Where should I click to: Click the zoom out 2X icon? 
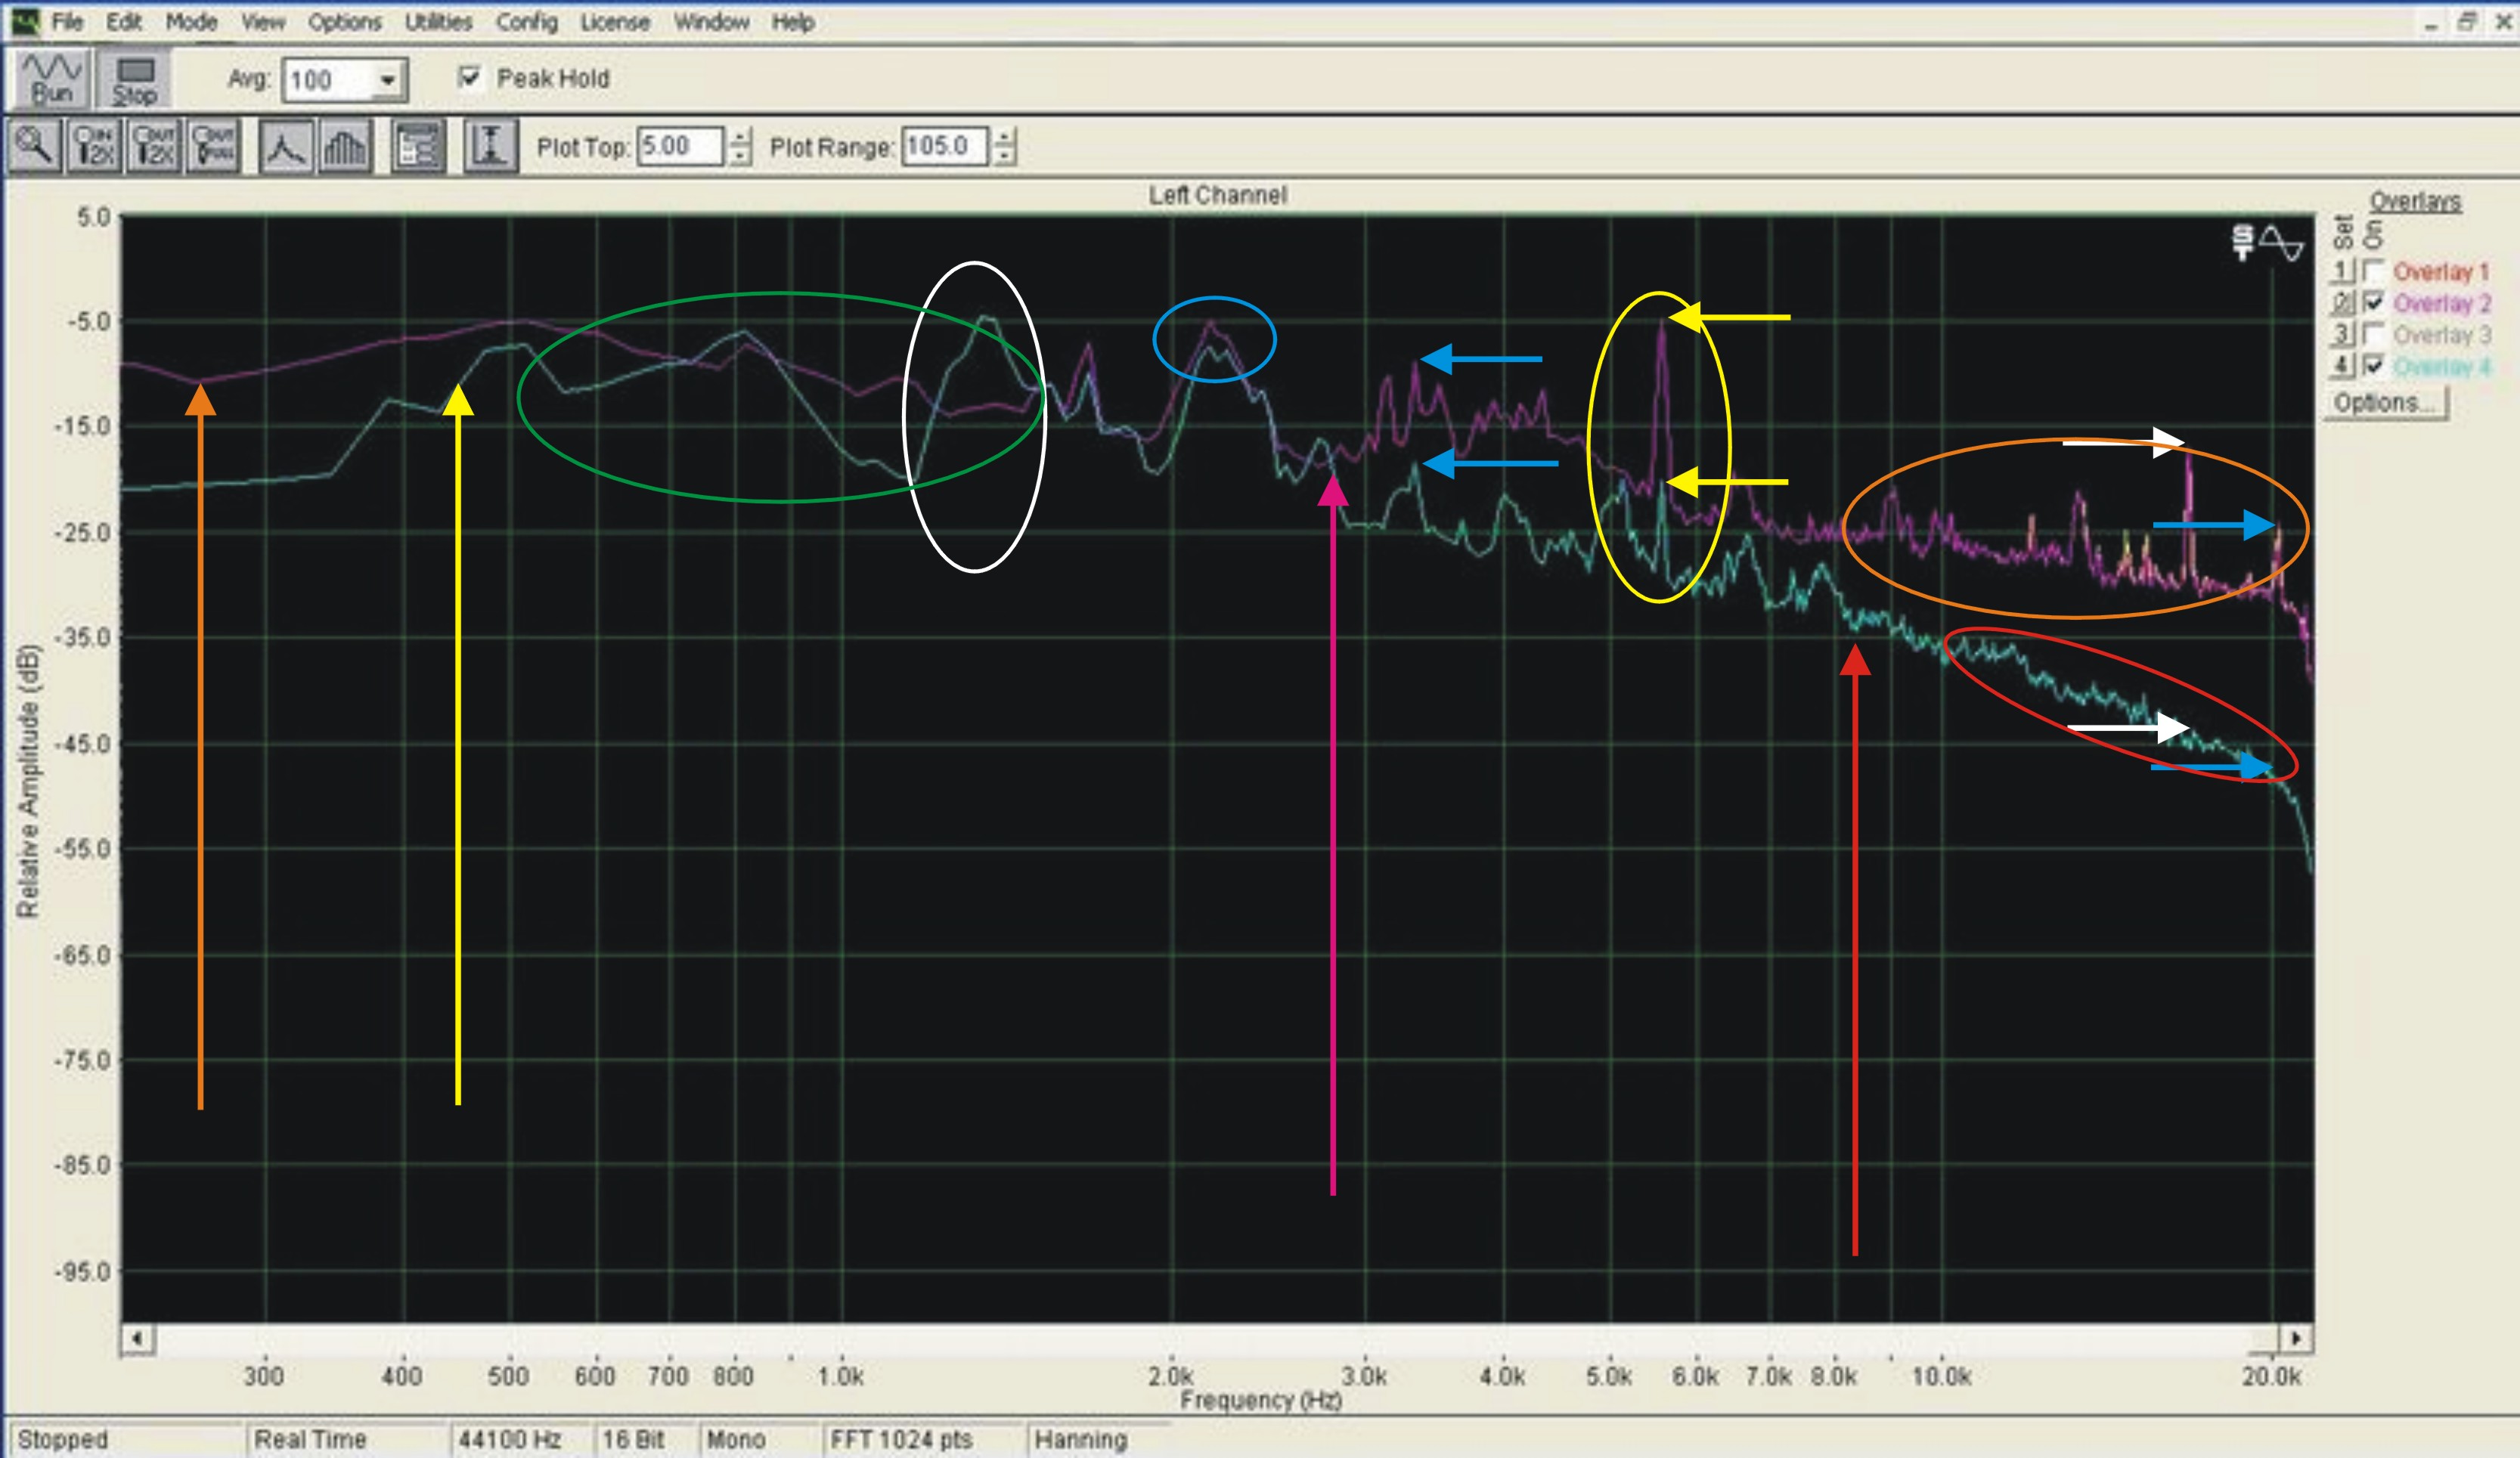pyautogui.click(x=154, y=147)
